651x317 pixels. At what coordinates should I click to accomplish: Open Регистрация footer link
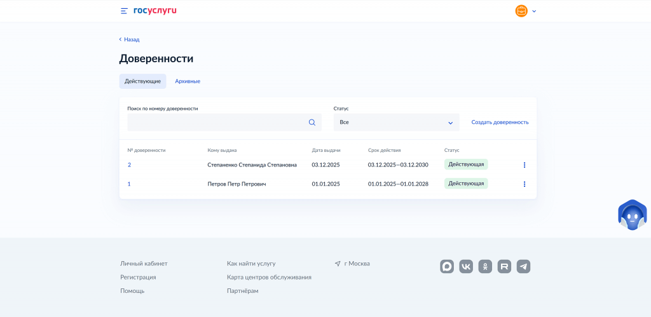pos(138,277)
